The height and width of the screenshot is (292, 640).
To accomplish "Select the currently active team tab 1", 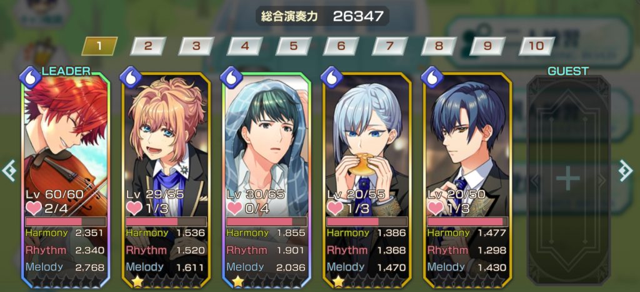I will (x=99, y=46).
